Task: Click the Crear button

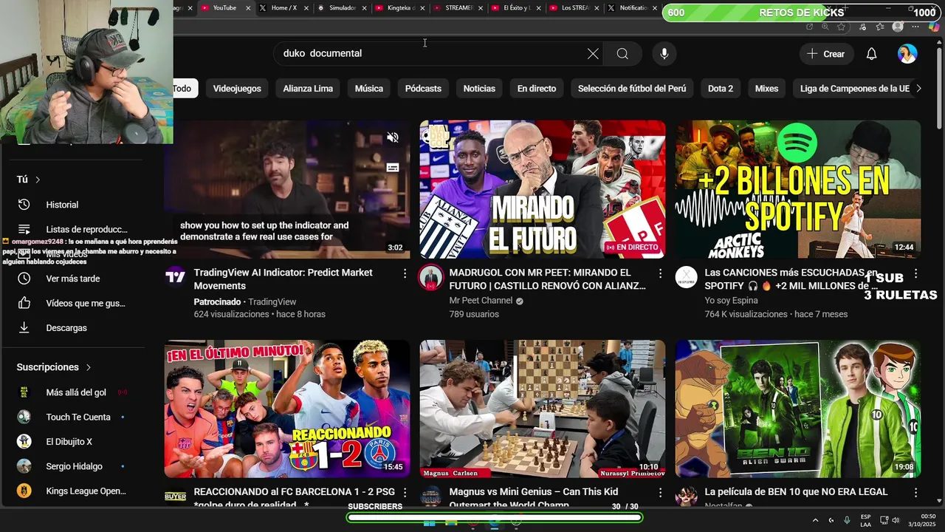Action: click(x=826, y=54)
